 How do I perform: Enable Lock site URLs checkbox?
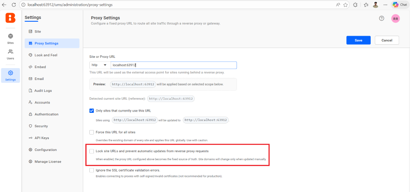(x=91, y=151)
